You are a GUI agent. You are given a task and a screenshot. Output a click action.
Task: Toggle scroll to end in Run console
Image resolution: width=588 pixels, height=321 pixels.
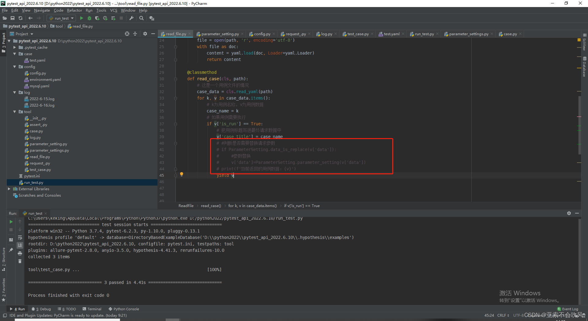(x=20, y=245)
